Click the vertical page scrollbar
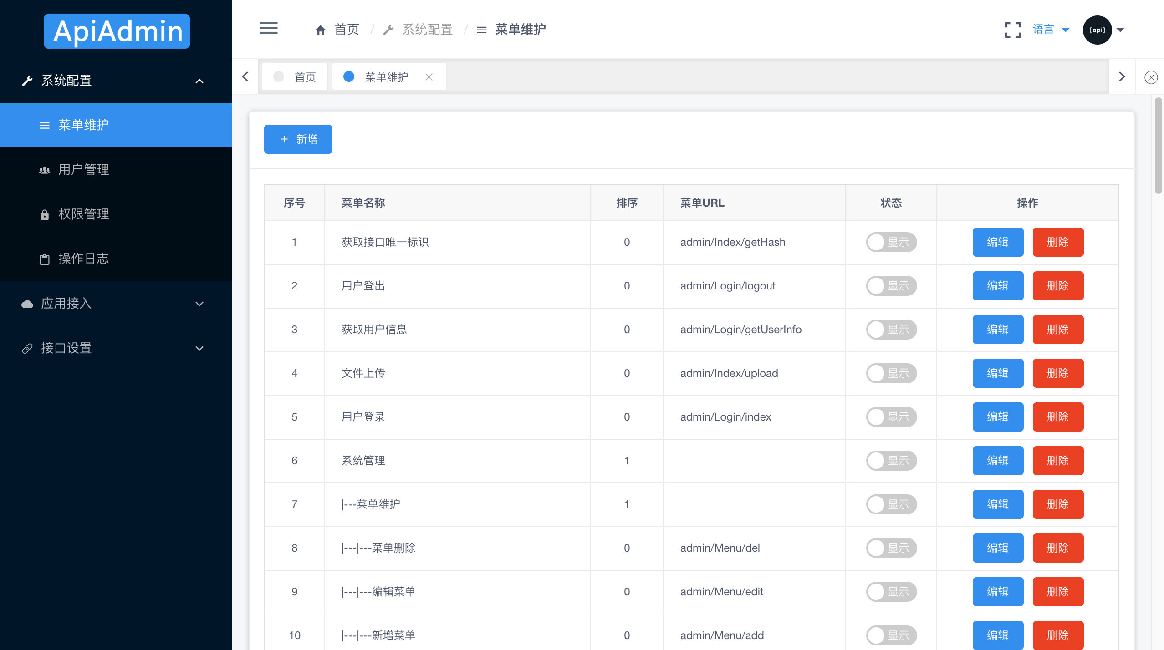 point(1159,146)
